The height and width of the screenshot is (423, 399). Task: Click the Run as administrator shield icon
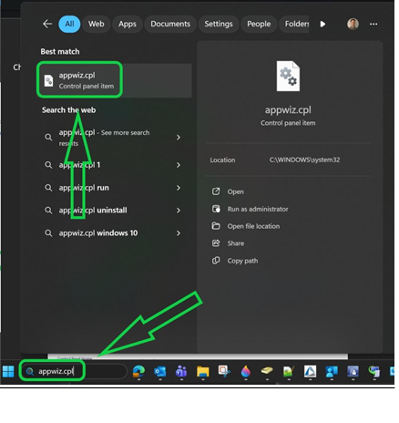tap(216, 209)
